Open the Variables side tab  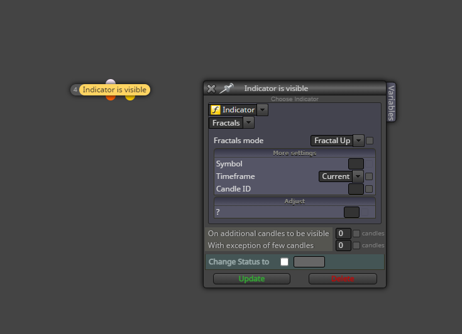click(391, 102)
